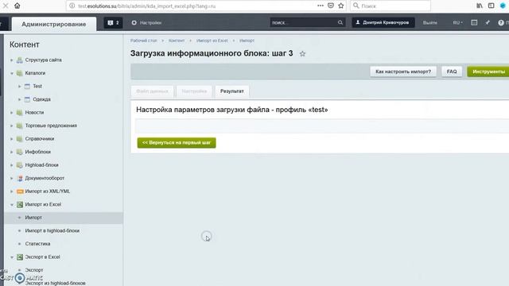Toggle the browser sidebar icon
The height and width of the screenshot is (286, 509).
click(492, 6)
